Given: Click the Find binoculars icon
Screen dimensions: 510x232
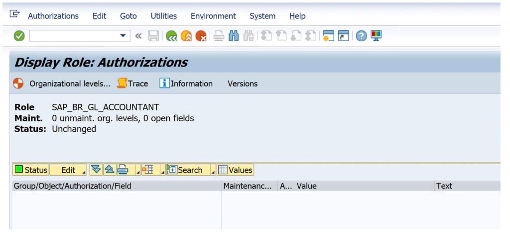Looking at the screenshot, I should tap(234, 36).
